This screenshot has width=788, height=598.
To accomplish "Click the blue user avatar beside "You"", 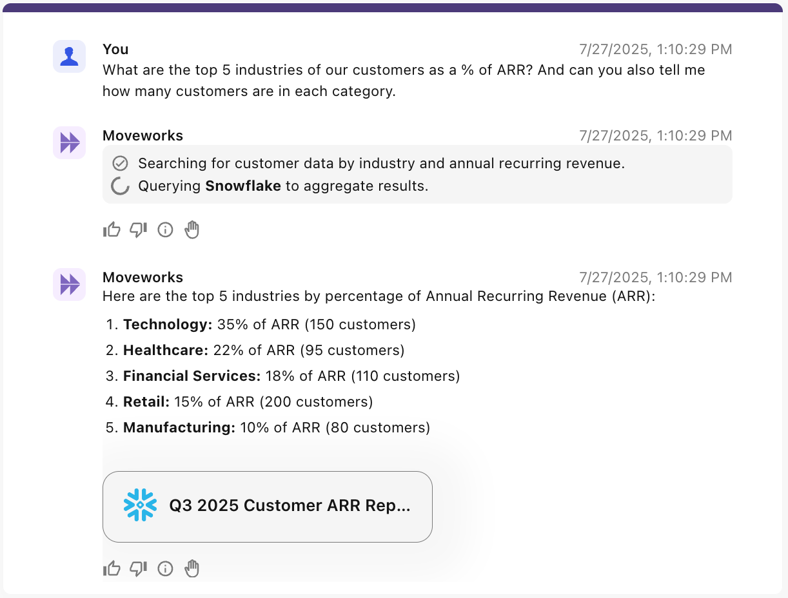I will (x=69, y=56).
